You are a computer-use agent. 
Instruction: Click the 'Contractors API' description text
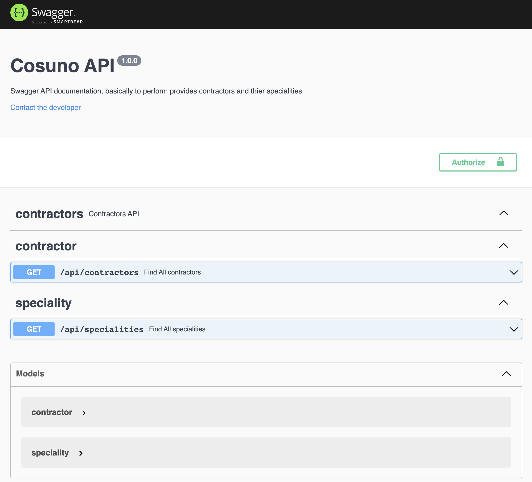114,214
